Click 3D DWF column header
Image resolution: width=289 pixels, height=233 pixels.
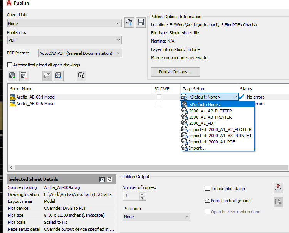(x=166, y=89)
